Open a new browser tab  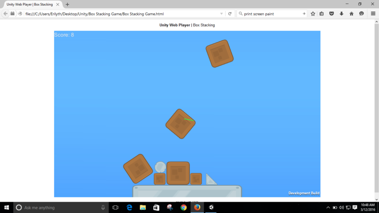(67, 4)
